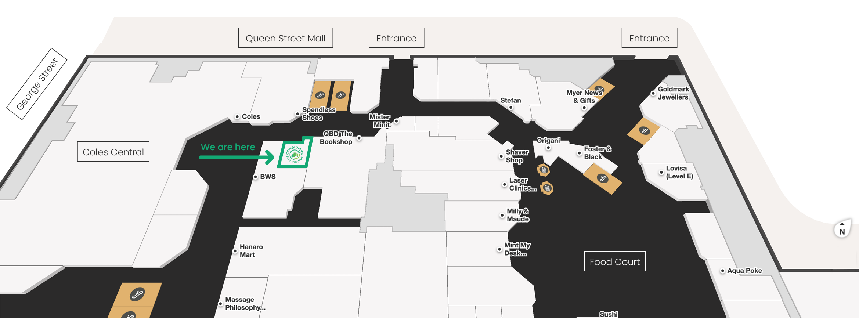The height and width of the screenshot is (318, 859).
Task: Click the Containers for Change logo
Action: tap(295, 155)
